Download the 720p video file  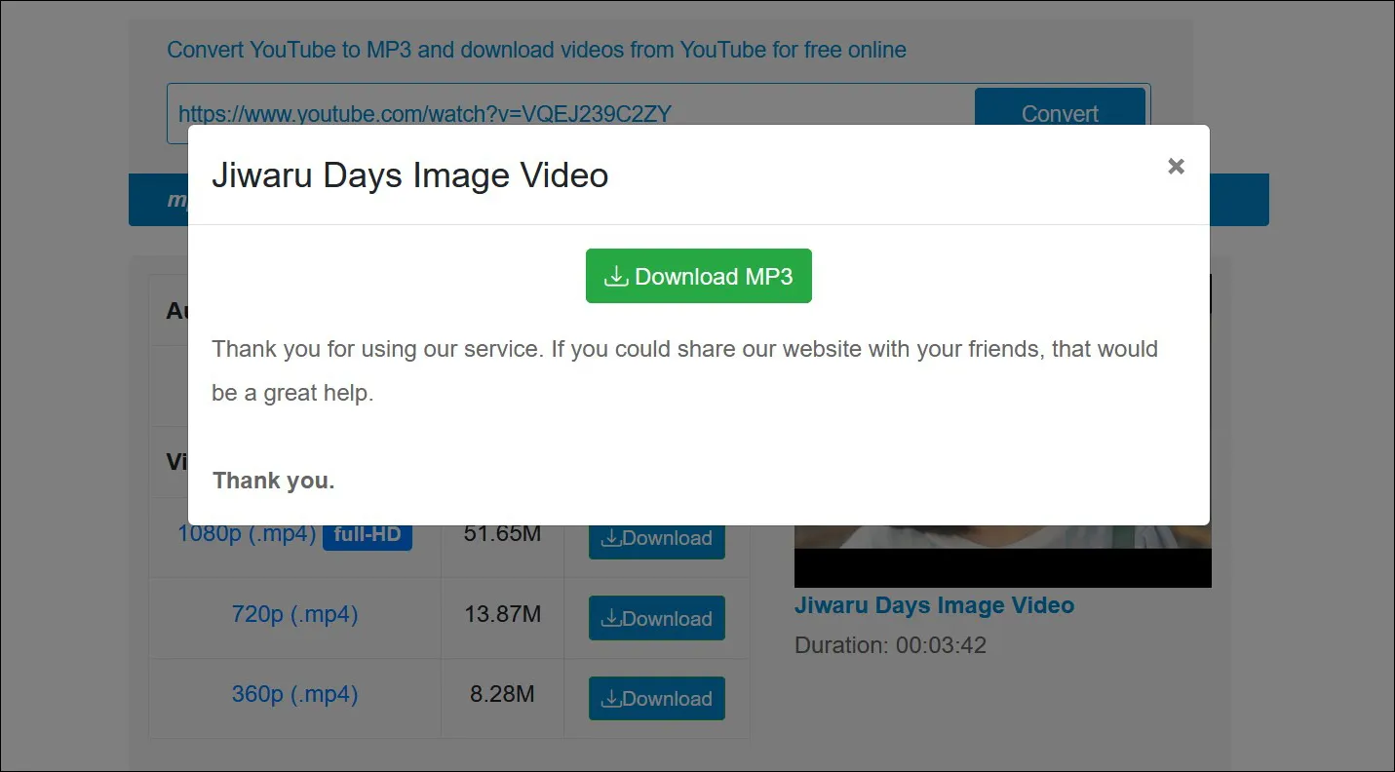[x=656, y=618]
